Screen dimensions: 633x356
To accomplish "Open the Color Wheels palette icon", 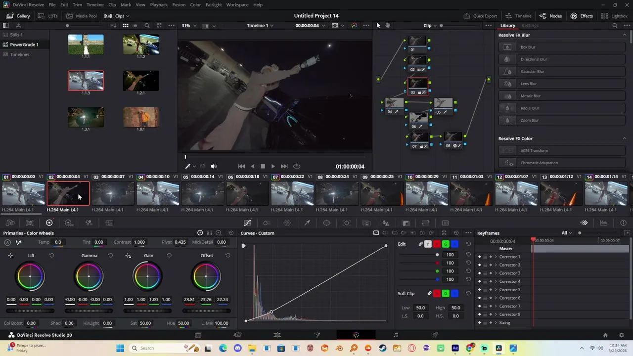I will (49, 223).
